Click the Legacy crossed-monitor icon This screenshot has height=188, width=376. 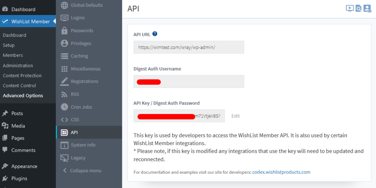64,158
